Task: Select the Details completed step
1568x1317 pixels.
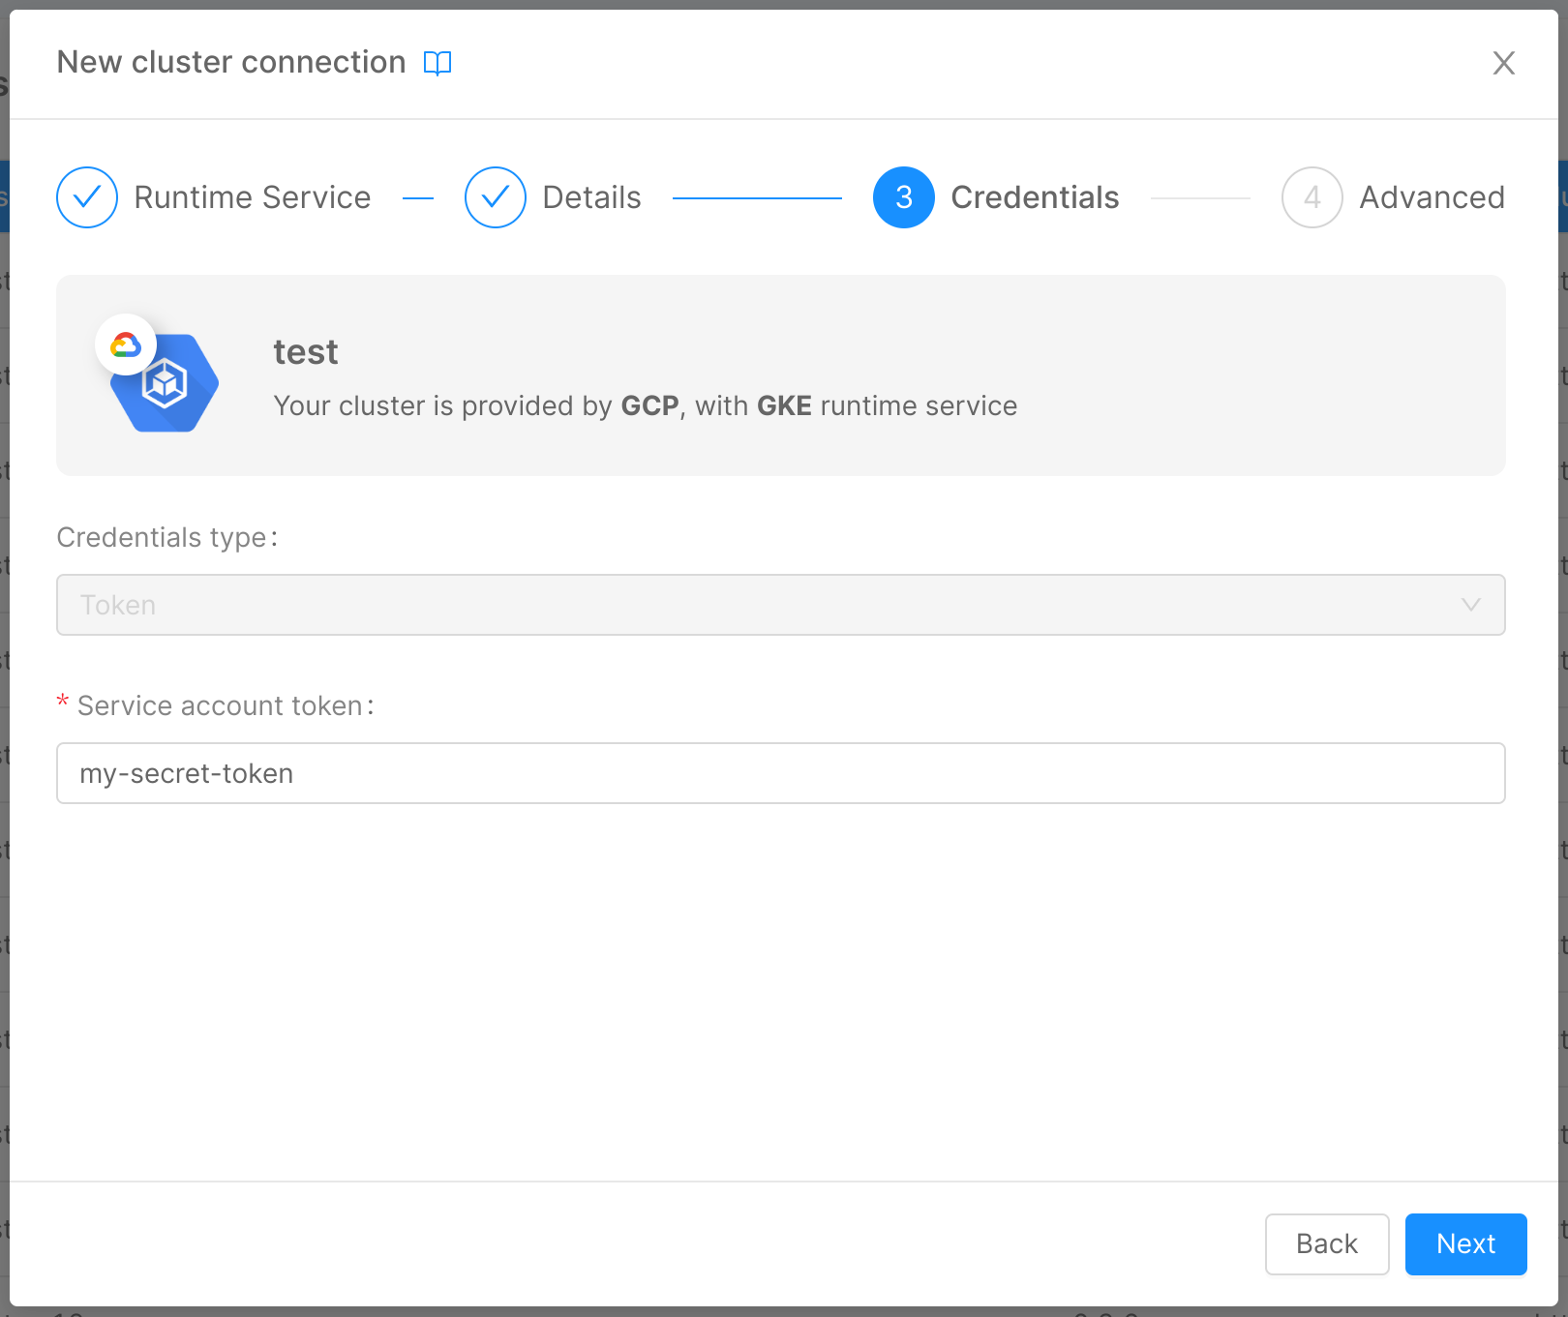Action: pyautogui.click(x=591, y=196)
